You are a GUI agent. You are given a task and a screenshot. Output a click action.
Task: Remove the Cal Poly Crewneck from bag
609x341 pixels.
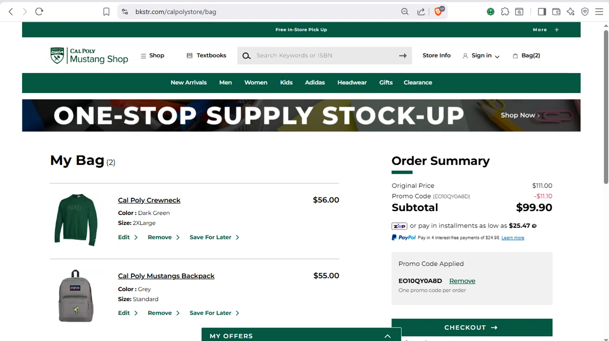click(163, 237)
